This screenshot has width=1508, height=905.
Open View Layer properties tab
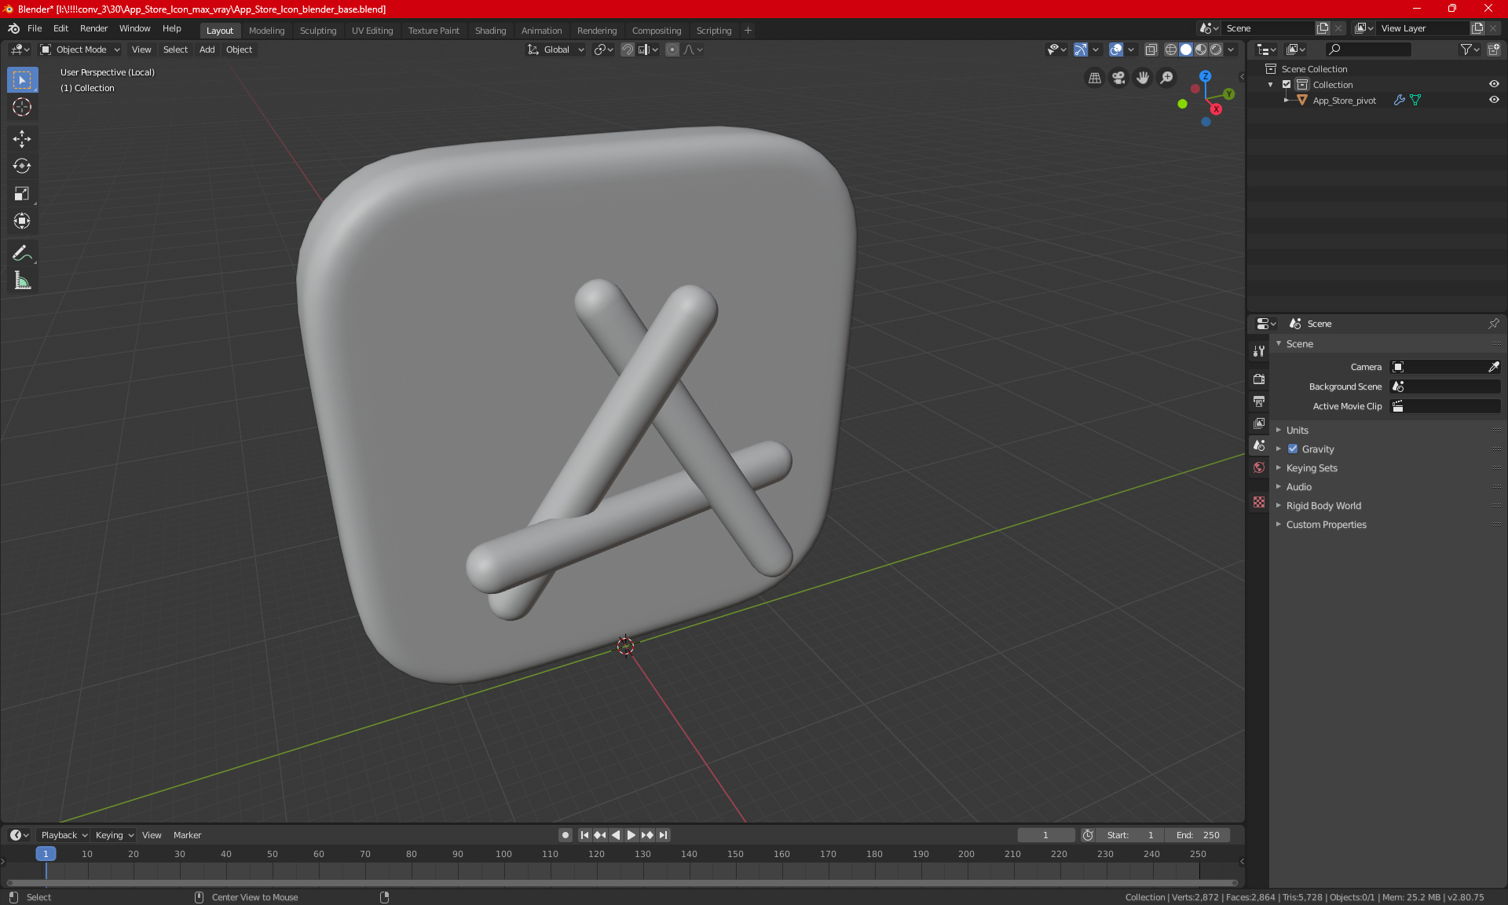coord(1259,423)
